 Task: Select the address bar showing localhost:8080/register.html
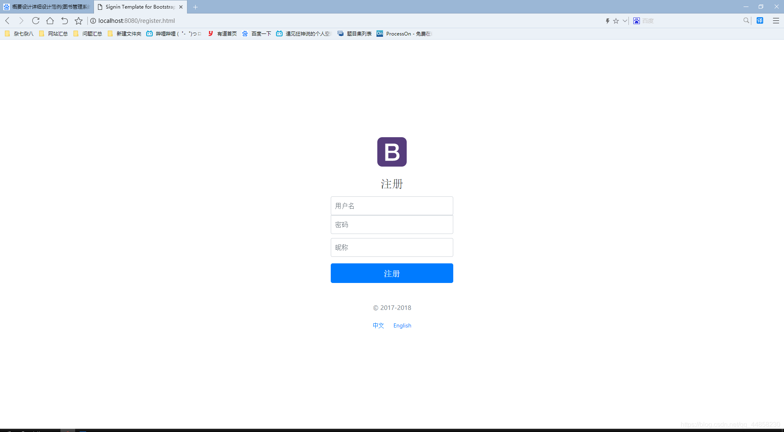(136, 21)
